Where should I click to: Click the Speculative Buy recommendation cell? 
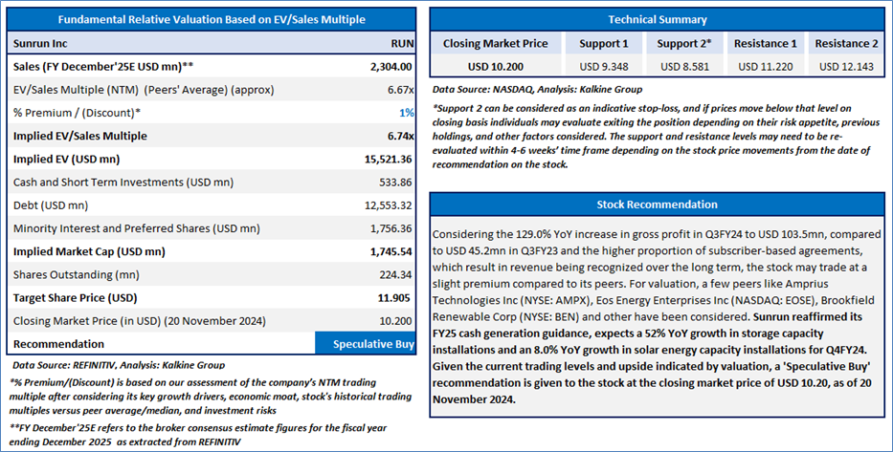[x=365, y=344]
